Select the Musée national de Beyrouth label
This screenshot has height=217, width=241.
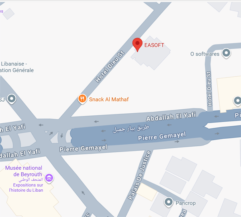click(x=24, y=171)
